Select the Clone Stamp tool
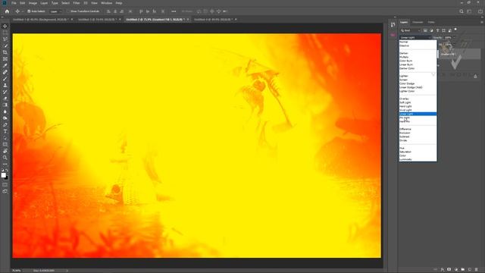This screenshot has width=485, height=273. tap(5, 85)
